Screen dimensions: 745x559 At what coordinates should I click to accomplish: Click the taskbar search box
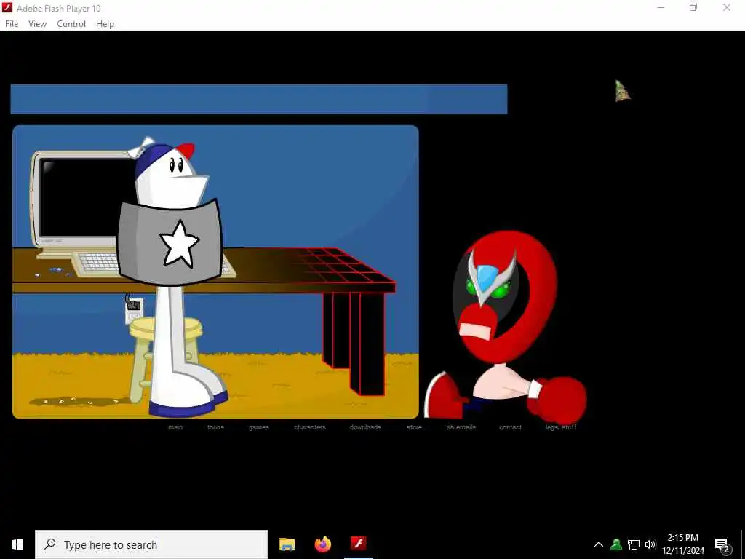coord(151,544)
